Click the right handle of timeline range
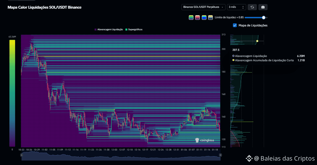The height and width of the screenshot is (165, 317). (x=220, y=155)
